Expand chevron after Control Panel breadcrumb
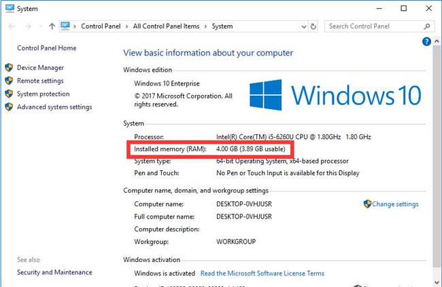442x287 pixels. 126,26
